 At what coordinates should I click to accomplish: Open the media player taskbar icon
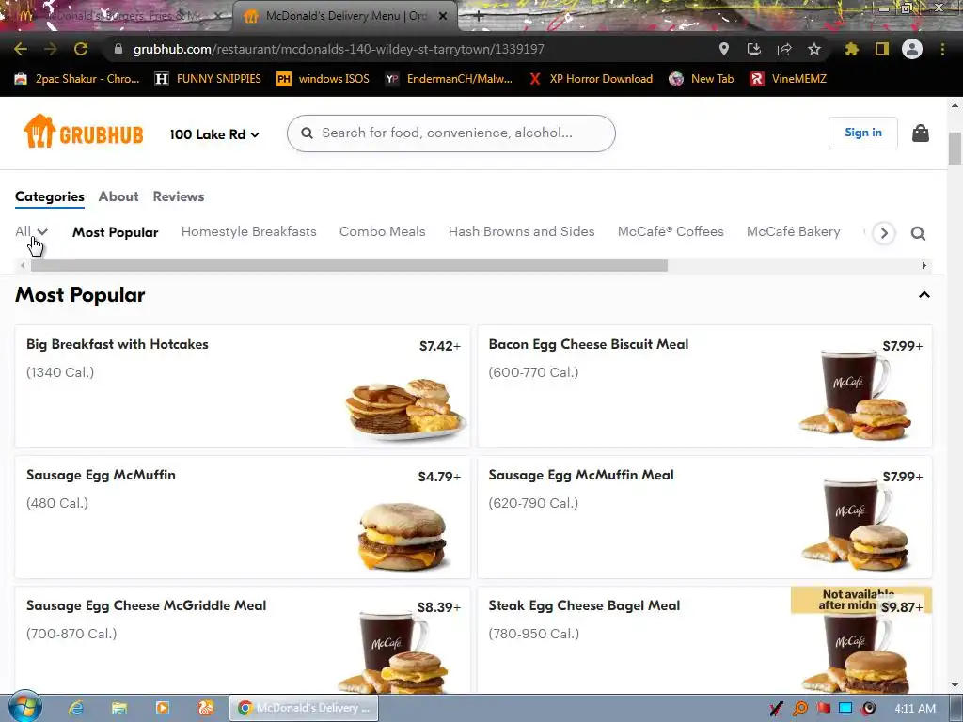162,708
